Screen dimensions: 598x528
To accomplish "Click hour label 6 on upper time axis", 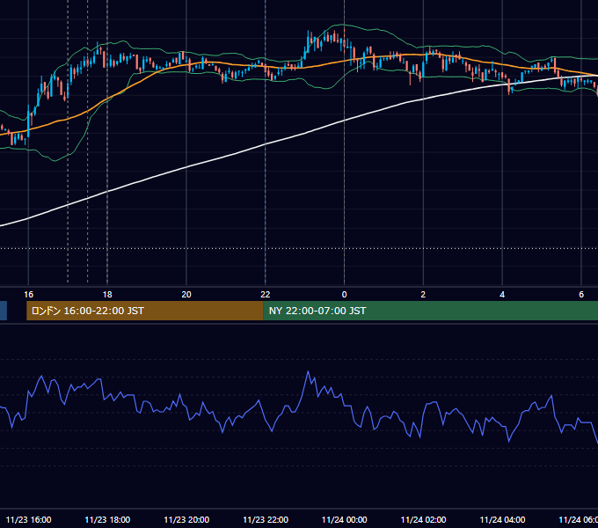I will click(580, 295).
